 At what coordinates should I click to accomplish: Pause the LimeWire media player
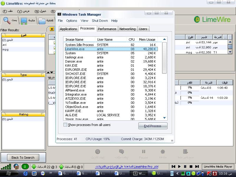coord(185,166)
